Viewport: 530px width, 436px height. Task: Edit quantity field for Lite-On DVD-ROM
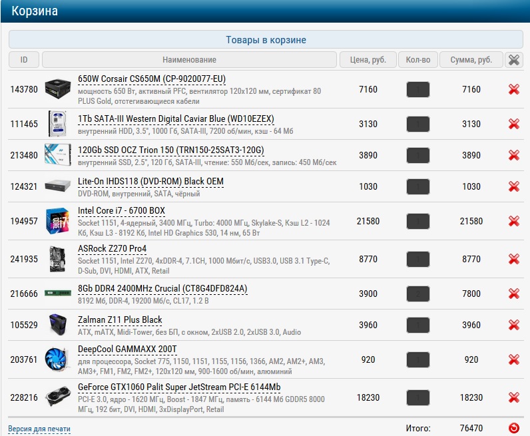tap(417, 186)
